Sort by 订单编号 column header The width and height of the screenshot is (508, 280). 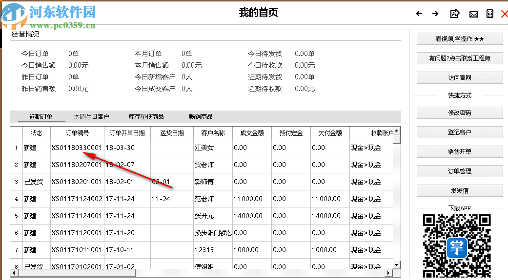pyautogui.click(x=77, y=133)
